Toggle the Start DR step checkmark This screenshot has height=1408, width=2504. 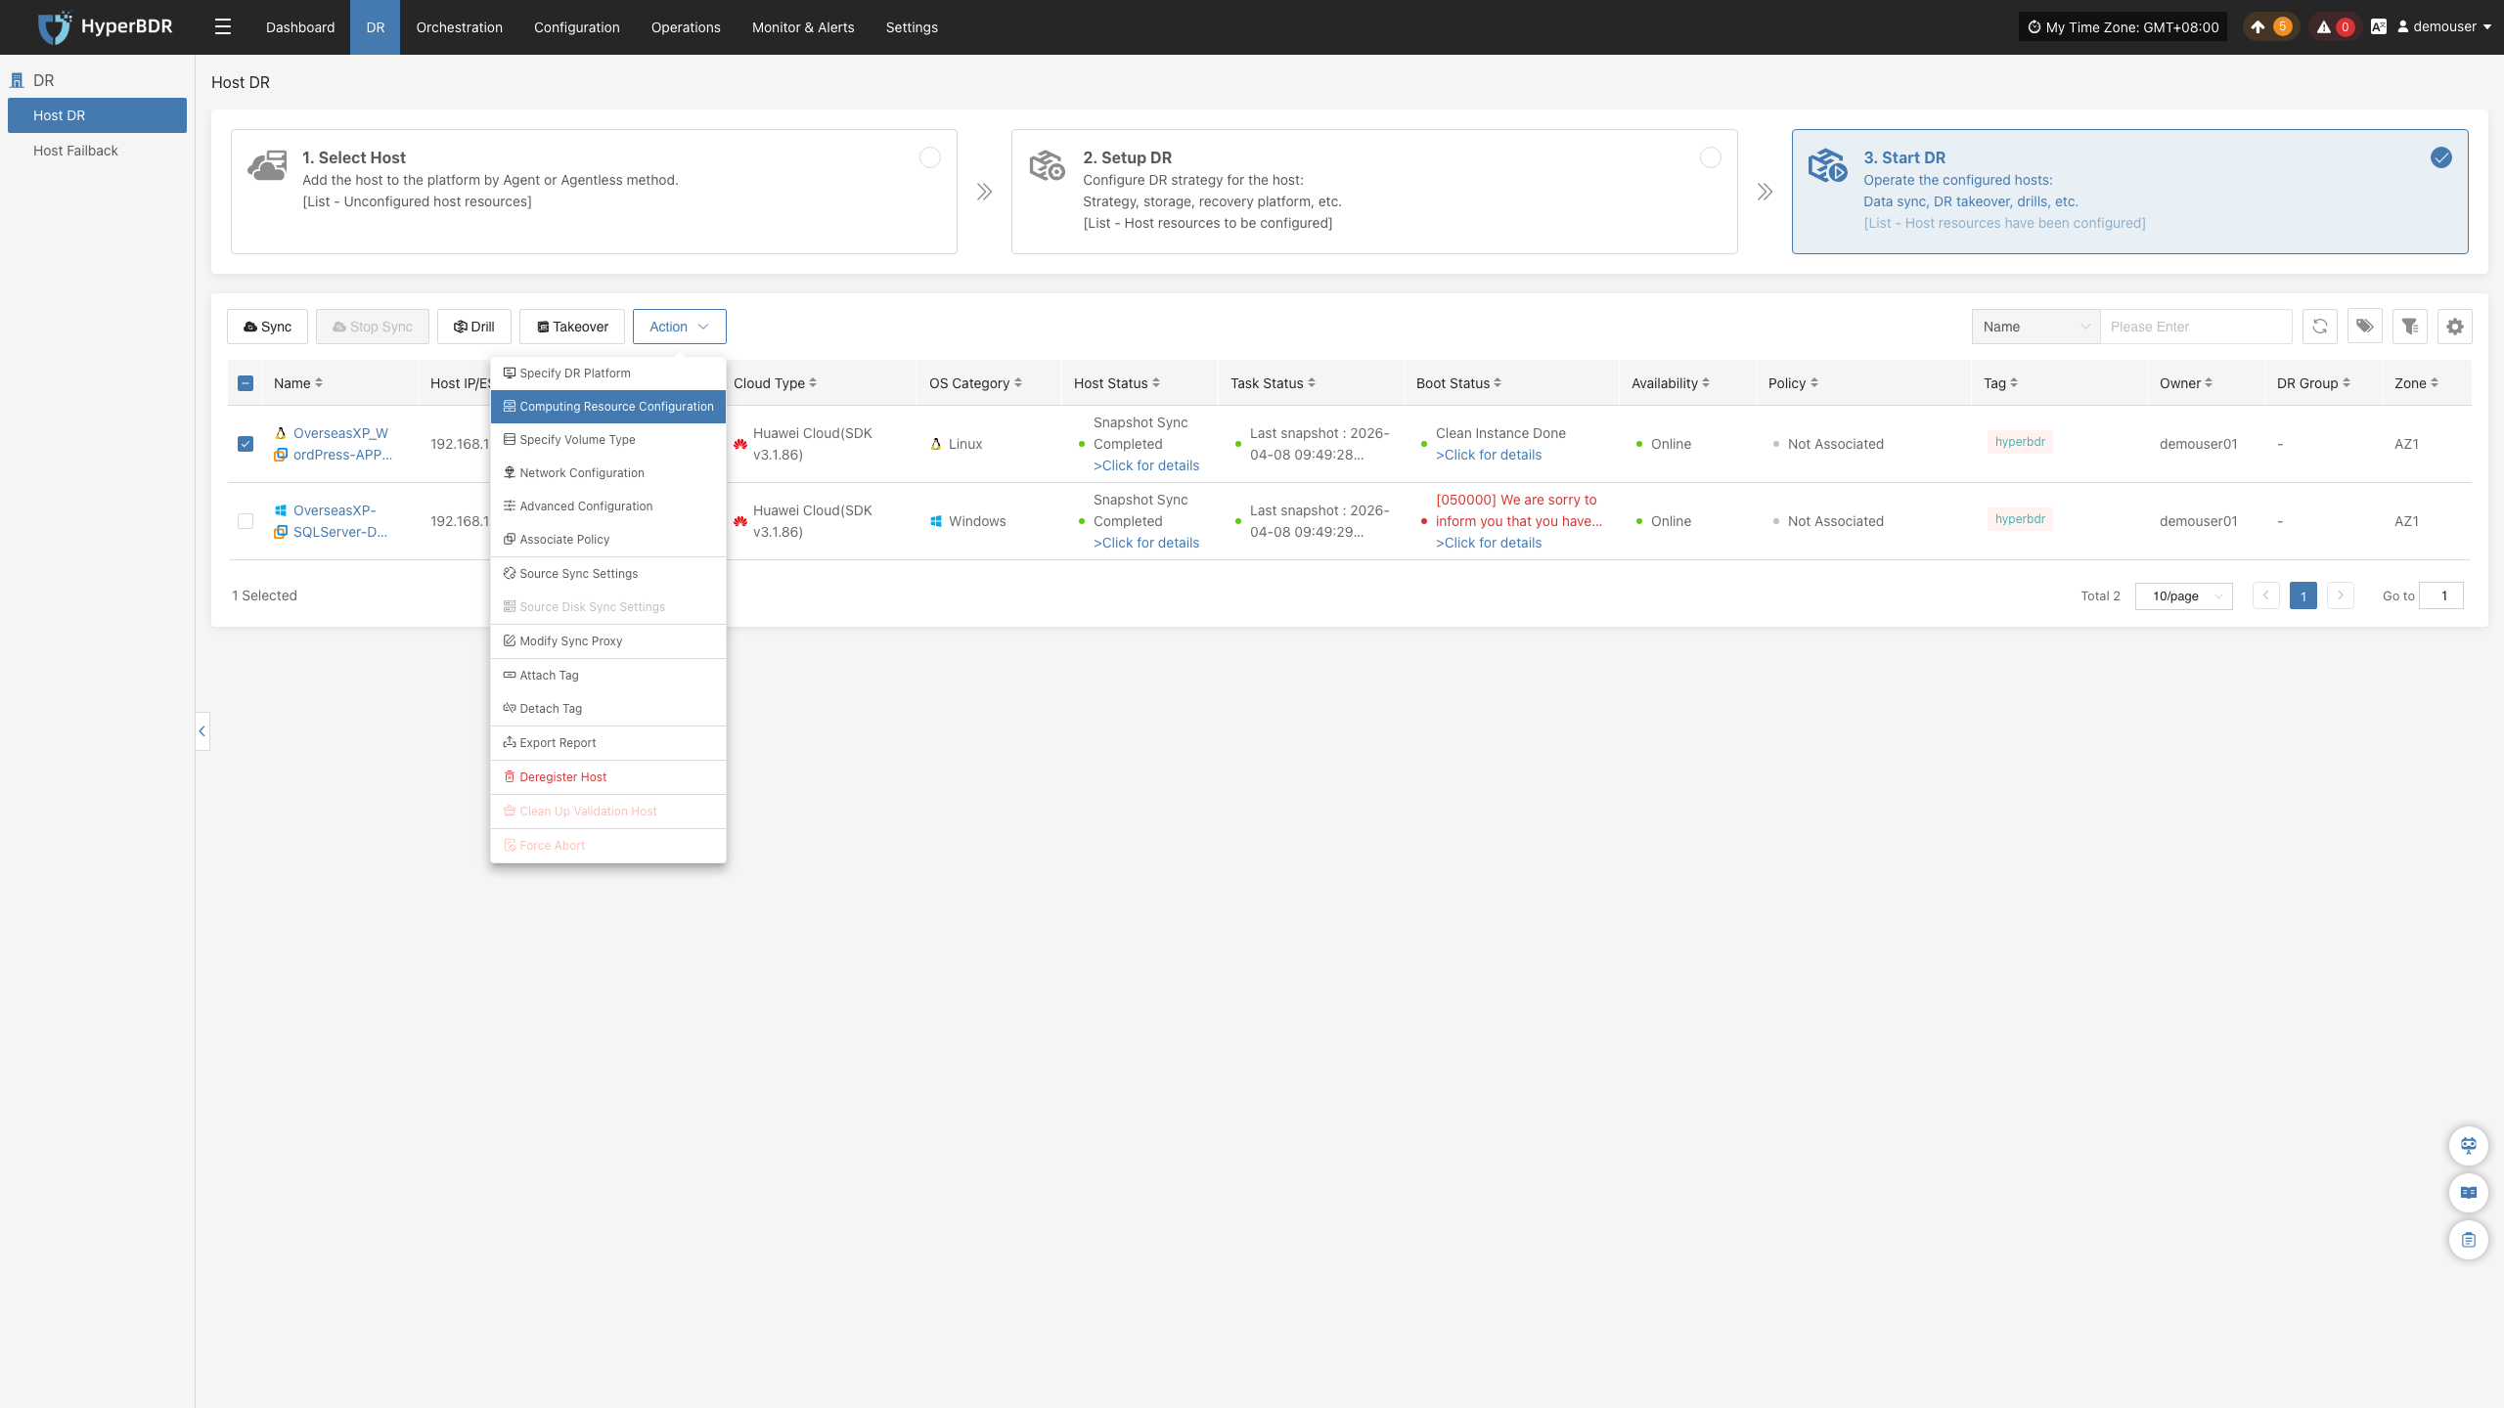point(2441,157)
